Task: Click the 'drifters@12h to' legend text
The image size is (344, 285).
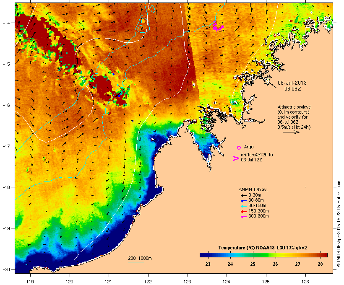Action: 257,155
